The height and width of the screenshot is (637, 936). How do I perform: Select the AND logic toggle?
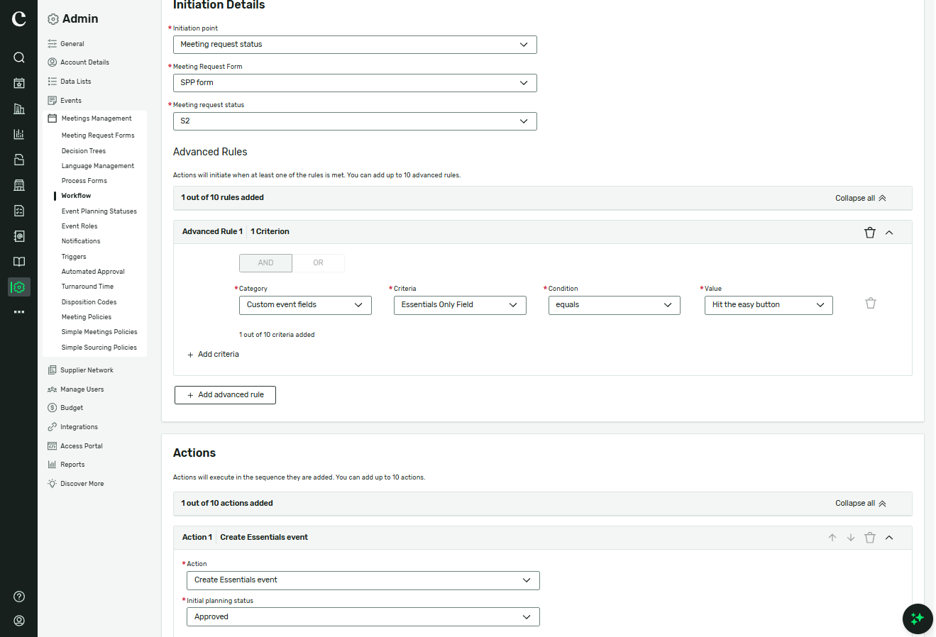(265, 262)
